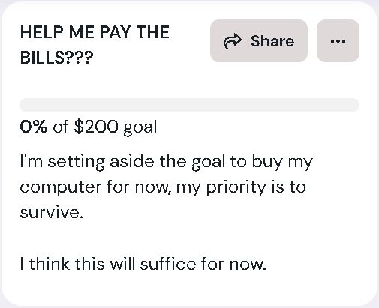The image size is (379, 308).
Task: Click the word THE in the heading
Action: click(x=153, y=32)
